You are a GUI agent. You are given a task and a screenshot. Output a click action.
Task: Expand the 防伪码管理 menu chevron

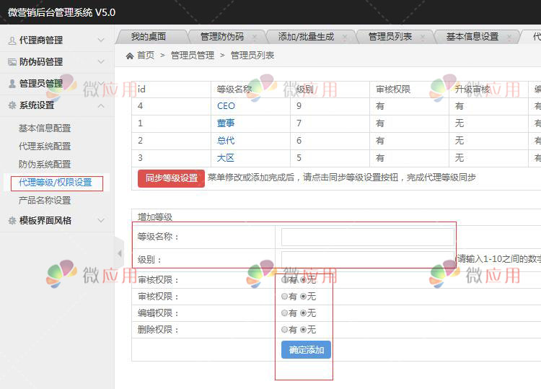tap(101, 62)
